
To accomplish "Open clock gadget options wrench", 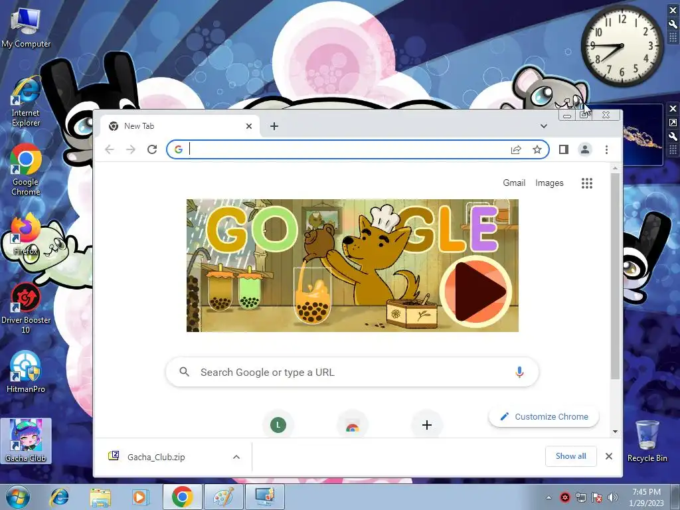I will pyautogui.click(x=673, y=25).
